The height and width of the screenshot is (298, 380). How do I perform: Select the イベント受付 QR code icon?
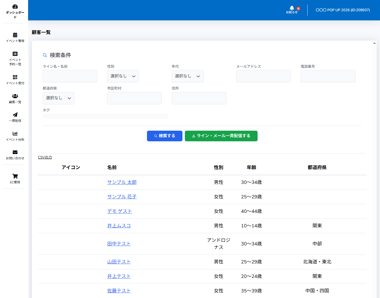click(x=15, y=77)
